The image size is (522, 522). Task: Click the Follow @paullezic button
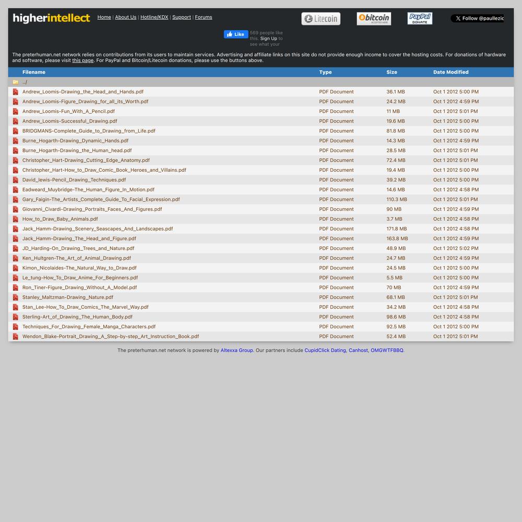click(x=478, y=18)
